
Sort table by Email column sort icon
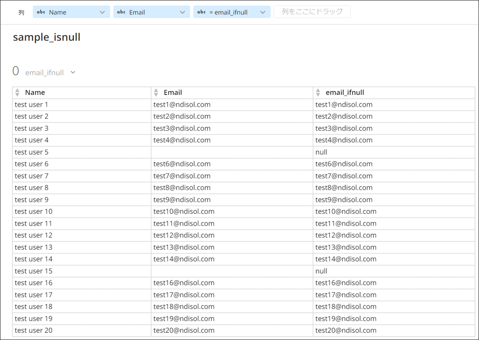[156, 93]
